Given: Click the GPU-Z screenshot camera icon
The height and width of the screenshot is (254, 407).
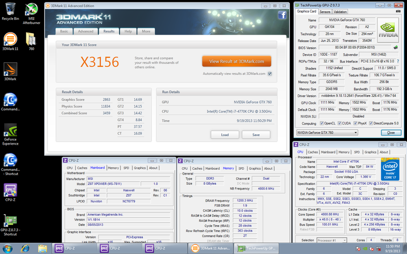Looking at the screenshot, I should (x=398, y=11).
